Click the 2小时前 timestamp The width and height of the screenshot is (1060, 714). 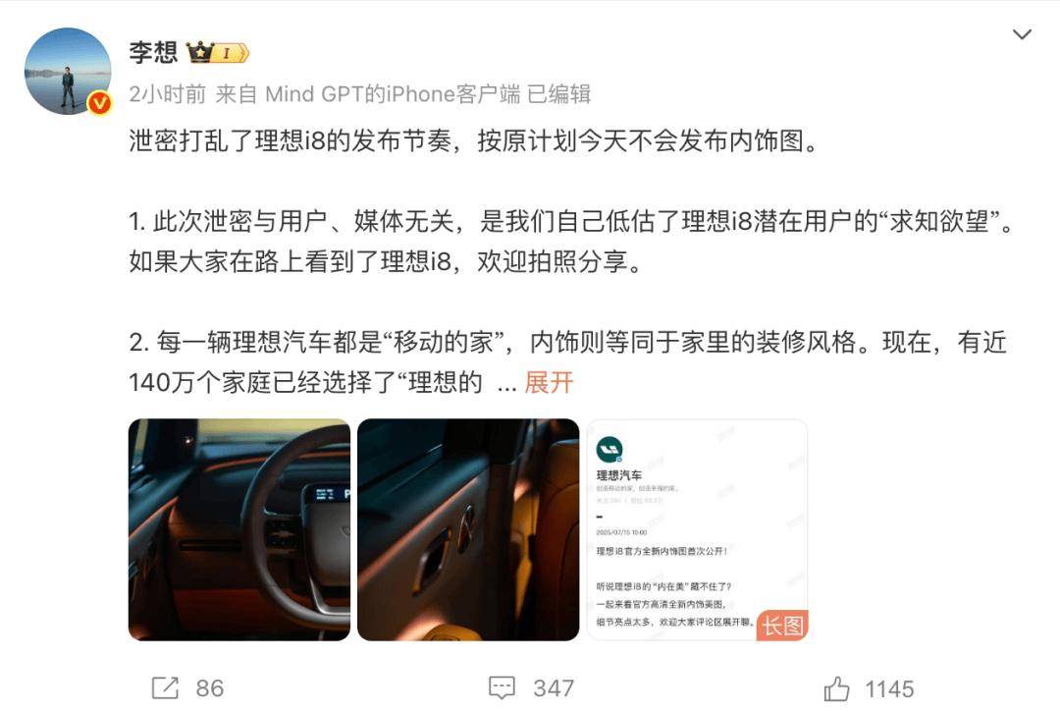pyautogui.click(x=167, y=94)
